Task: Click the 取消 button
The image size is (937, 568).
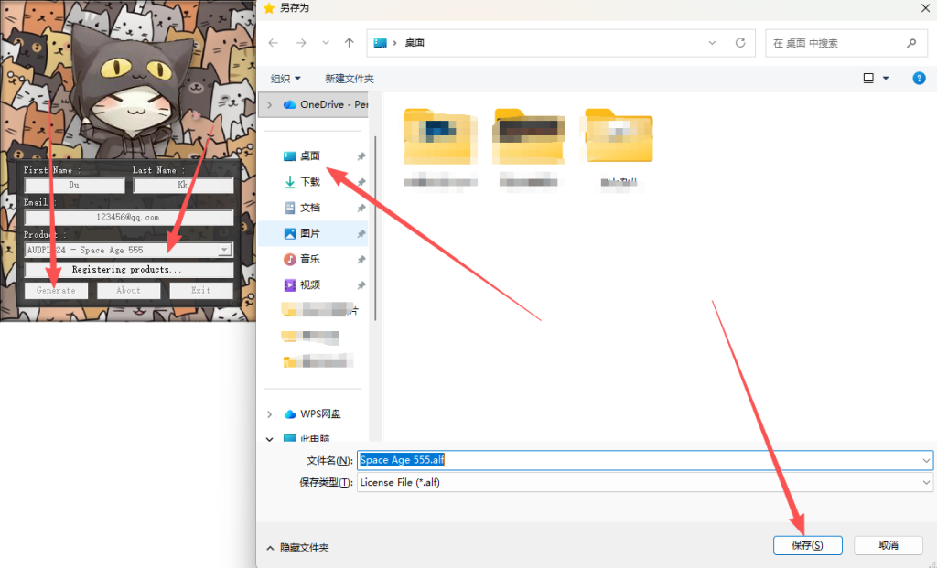Action: 888,545
